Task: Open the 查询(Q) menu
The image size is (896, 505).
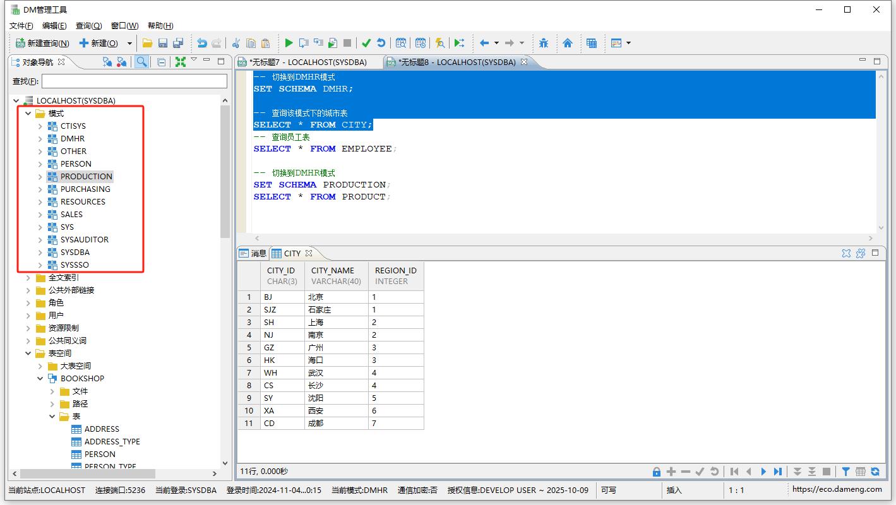Action: [x=88, y=26]
